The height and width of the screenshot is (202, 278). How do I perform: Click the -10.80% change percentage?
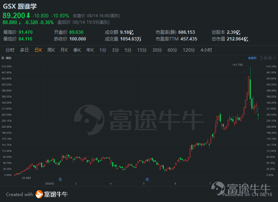[60, 16]
